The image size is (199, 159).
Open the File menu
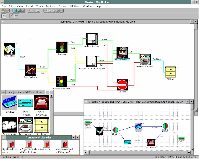coord(3,6)
